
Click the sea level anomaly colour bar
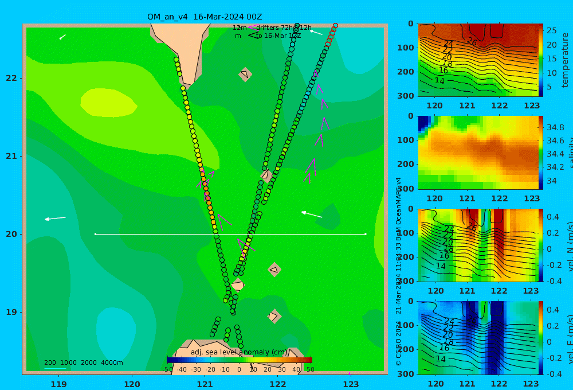[x=240, y=360]
